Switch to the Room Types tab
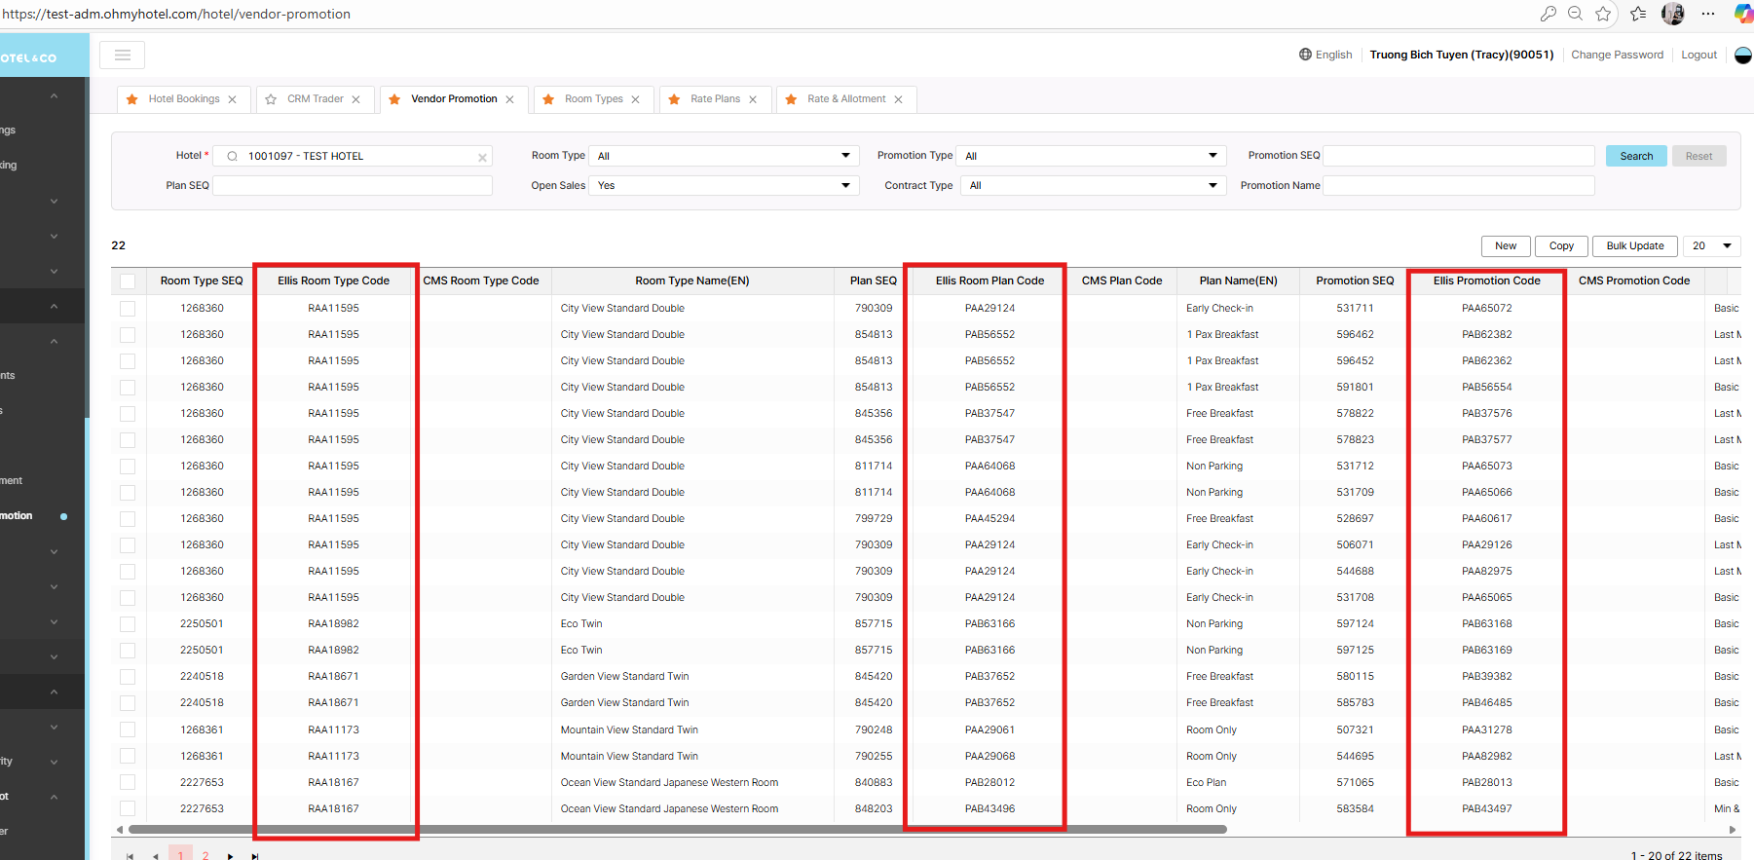The width and height of the screenshot is (1754, 860). point(593,99)
